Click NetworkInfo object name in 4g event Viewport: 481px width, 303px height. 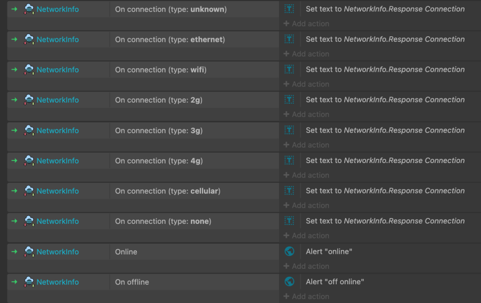(x=58, y=161)
